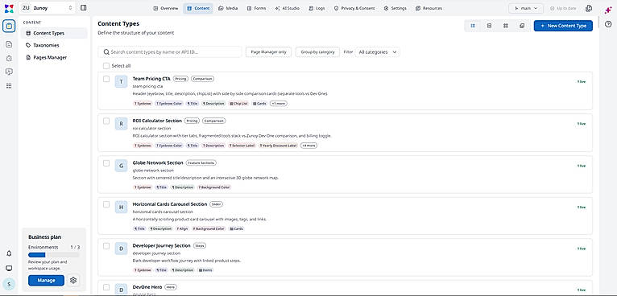Open the main branch dropdown
Viewport: 617px width, 296px height.
tap(526, 8)
